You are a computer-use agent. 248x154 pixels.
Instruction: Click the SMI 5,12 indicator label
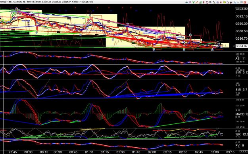coord(242,72)
